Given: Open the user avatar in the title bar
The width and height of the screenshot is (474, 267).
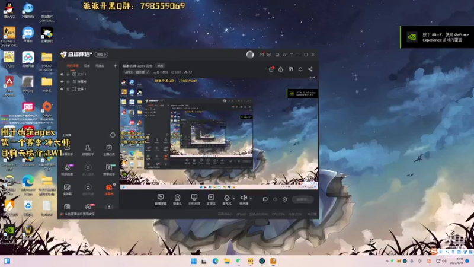Looking at the screenshot, I should (250, 55).
